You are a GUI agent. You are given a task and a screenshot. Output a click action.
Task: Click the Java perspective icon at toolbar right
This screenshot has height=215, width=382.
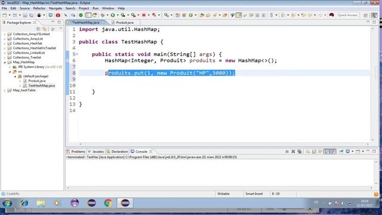click(374, 15)
